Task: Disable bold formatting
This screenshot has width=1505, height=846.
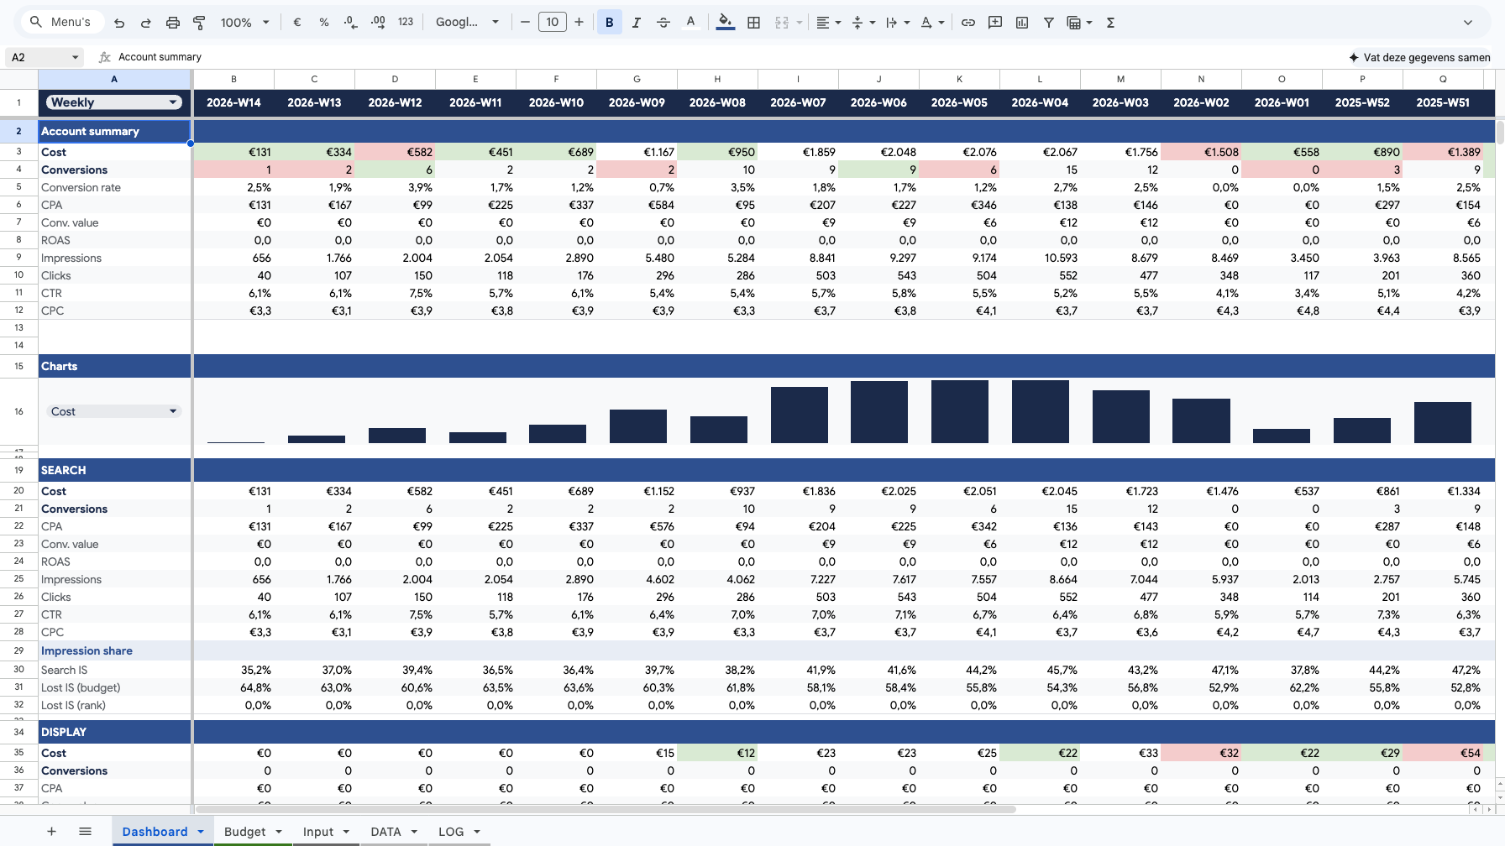Action: tap(609, 23)
